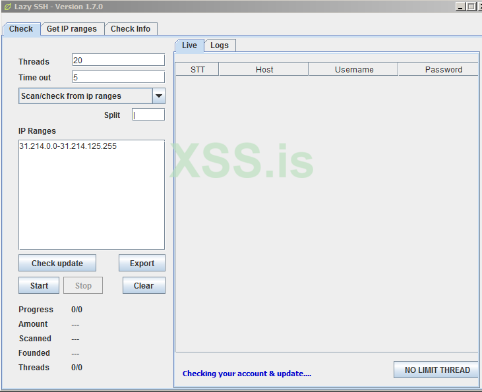This screenshot has width=482, height=392.
Task: Minimize the Lazy SSH window
Action: [460, 7]
